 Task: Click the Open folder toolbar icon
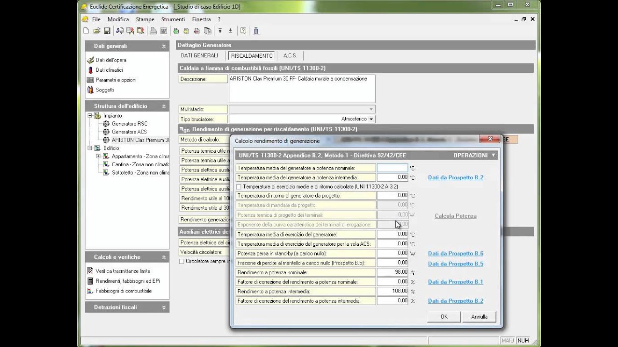(97, 31)
